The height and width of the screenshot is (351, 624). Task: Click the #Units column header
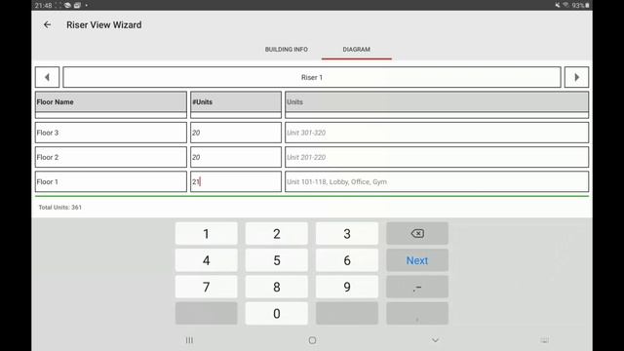click(236, 102)
